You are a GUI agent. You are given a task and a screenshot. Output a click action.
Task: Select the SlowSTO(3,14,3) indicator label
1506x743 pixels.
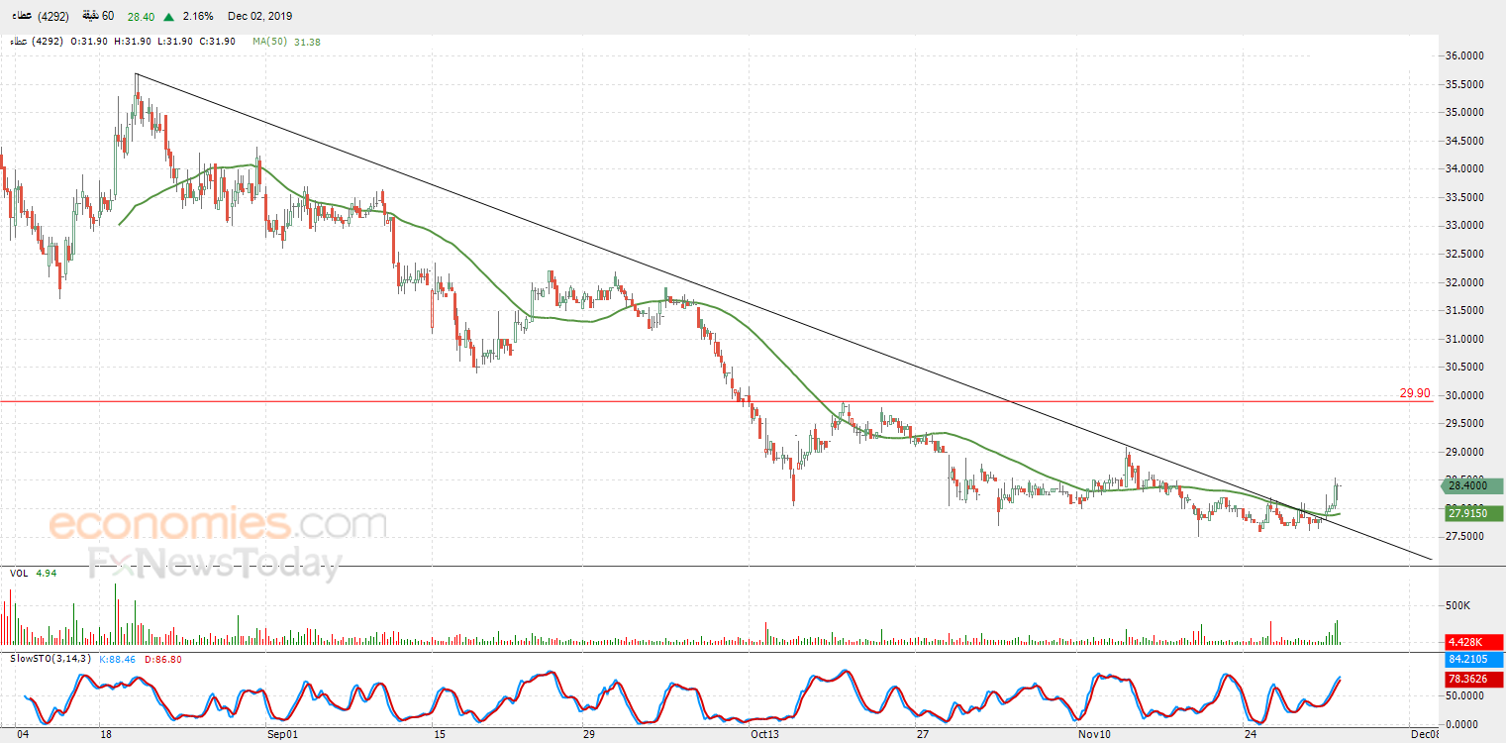(50, 659)
